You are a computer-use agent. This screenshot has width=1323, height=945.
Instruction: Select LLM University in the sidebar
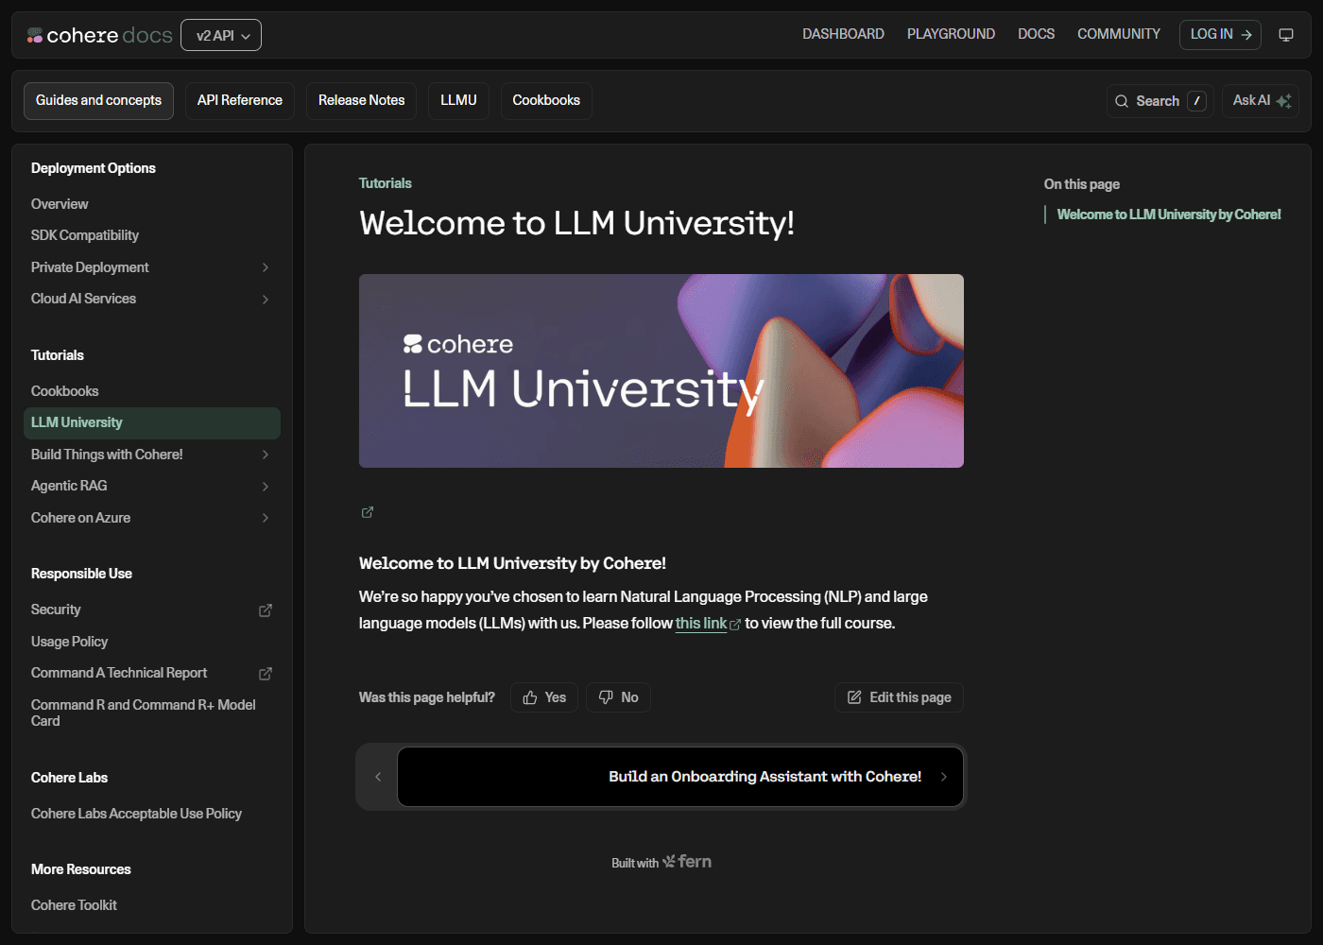click(x=152, y=423)
